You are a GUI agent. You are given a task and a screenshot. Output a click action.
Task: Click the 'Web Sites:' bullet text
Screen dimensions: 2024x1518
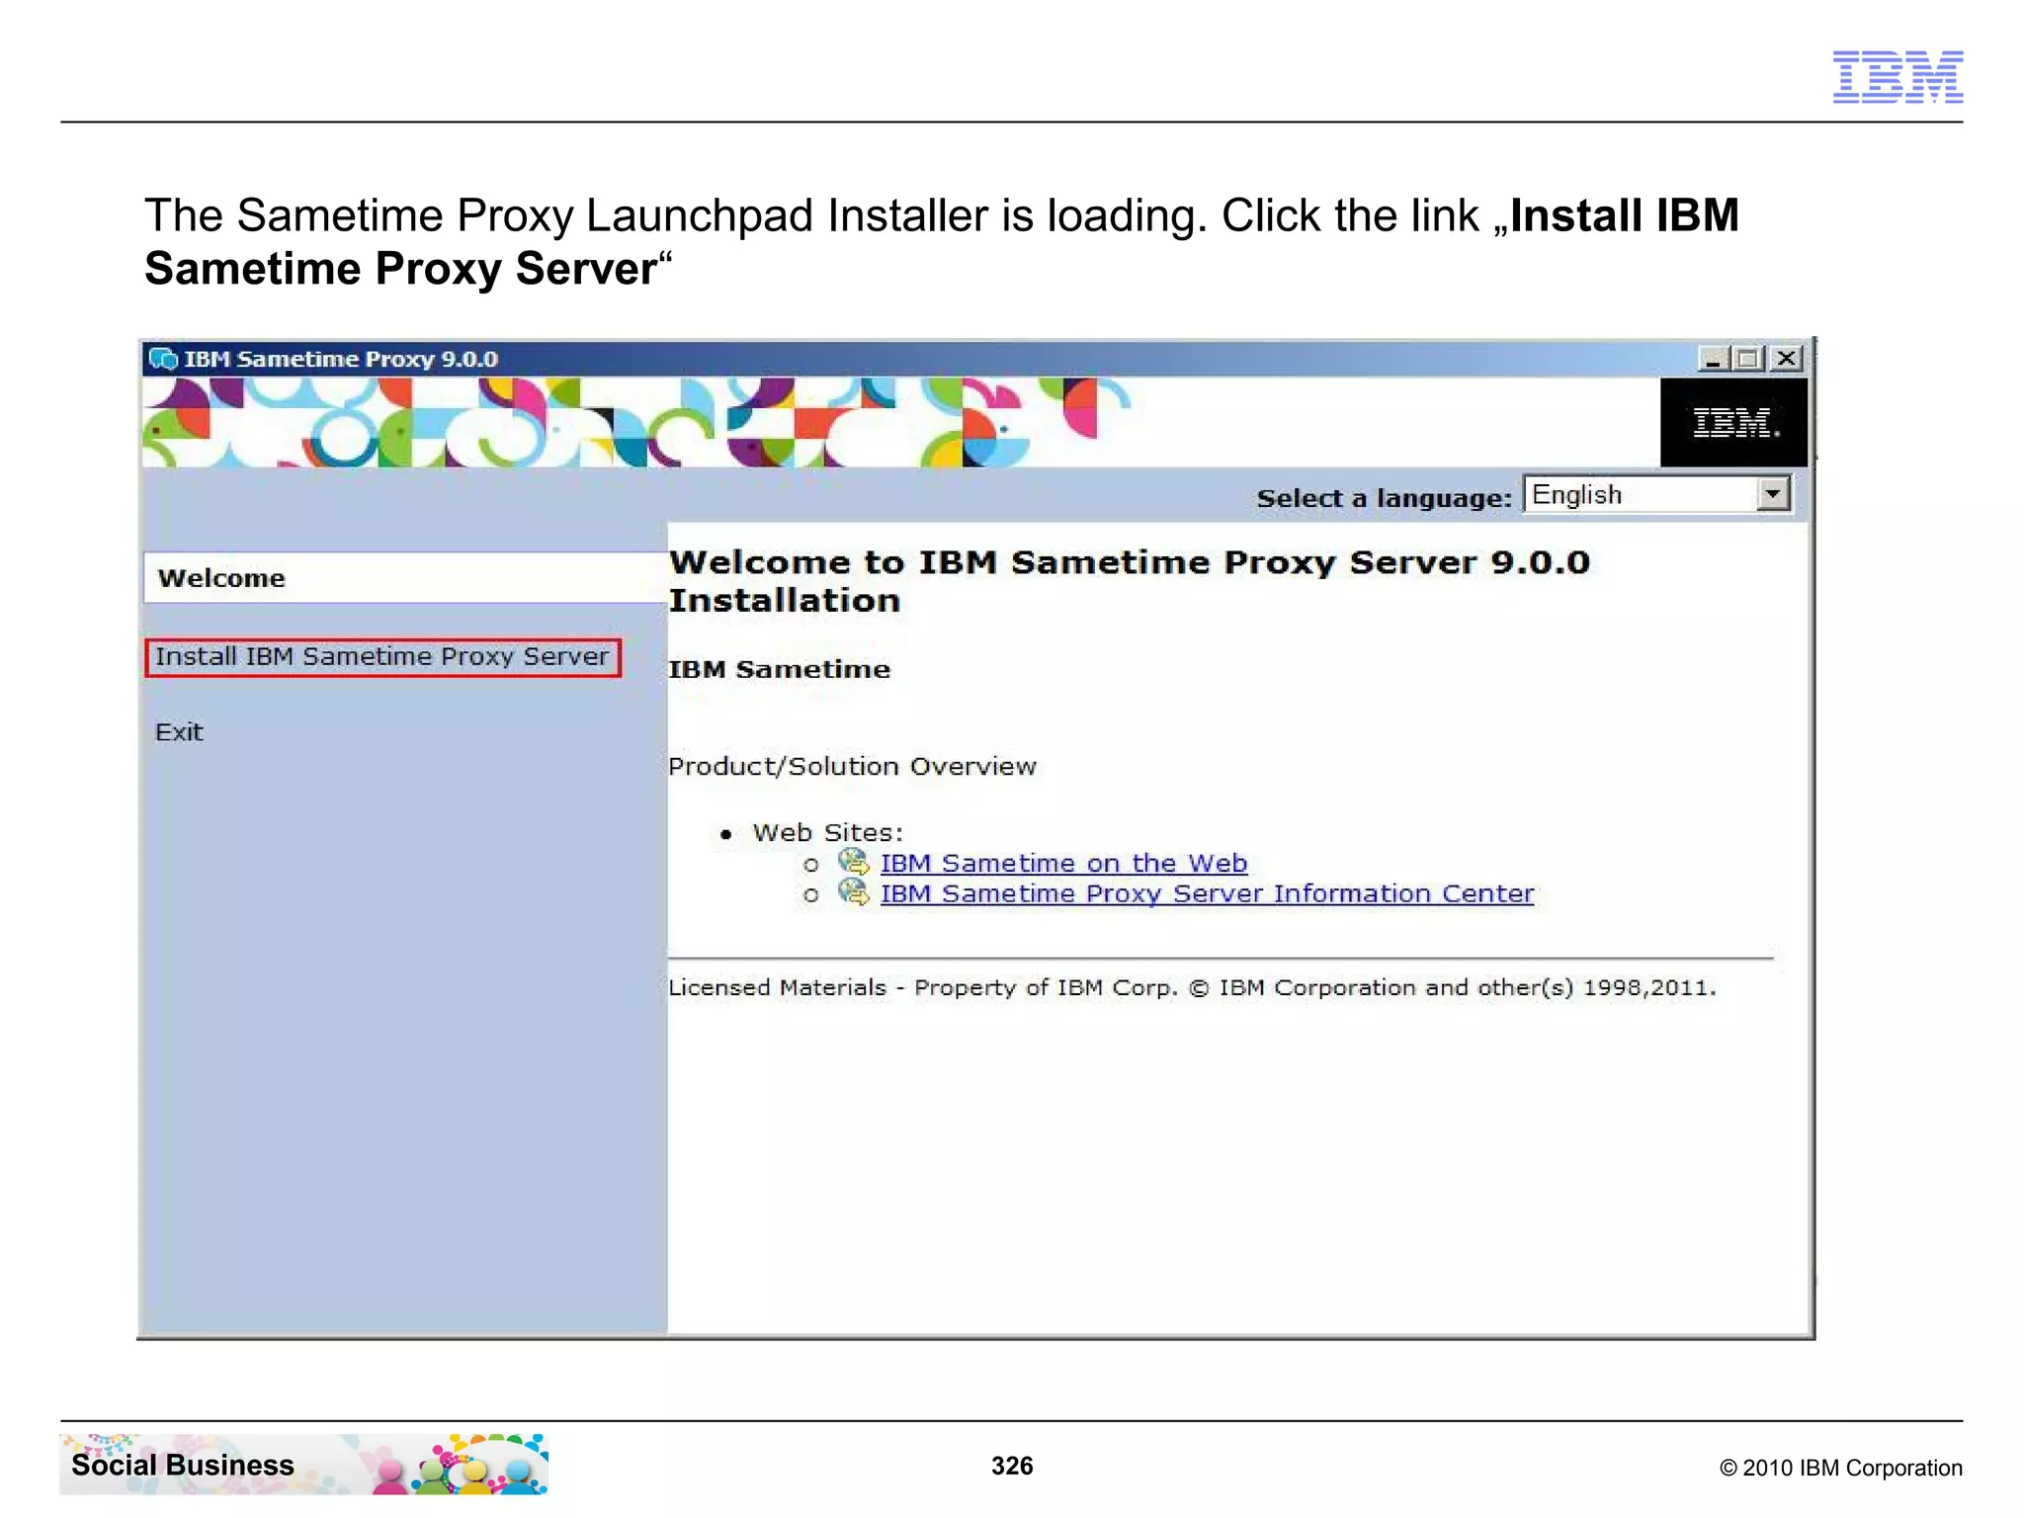(x=828, y=833)
